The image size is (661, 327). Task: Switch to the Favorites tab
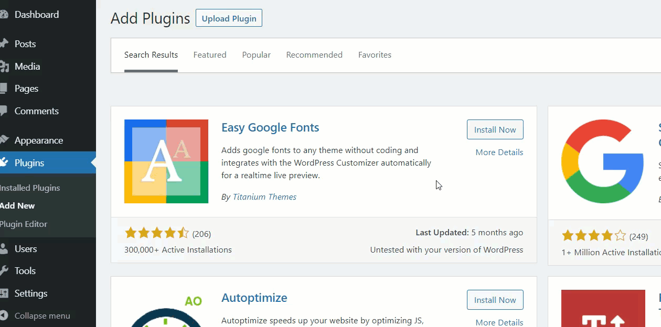[375, 55]
